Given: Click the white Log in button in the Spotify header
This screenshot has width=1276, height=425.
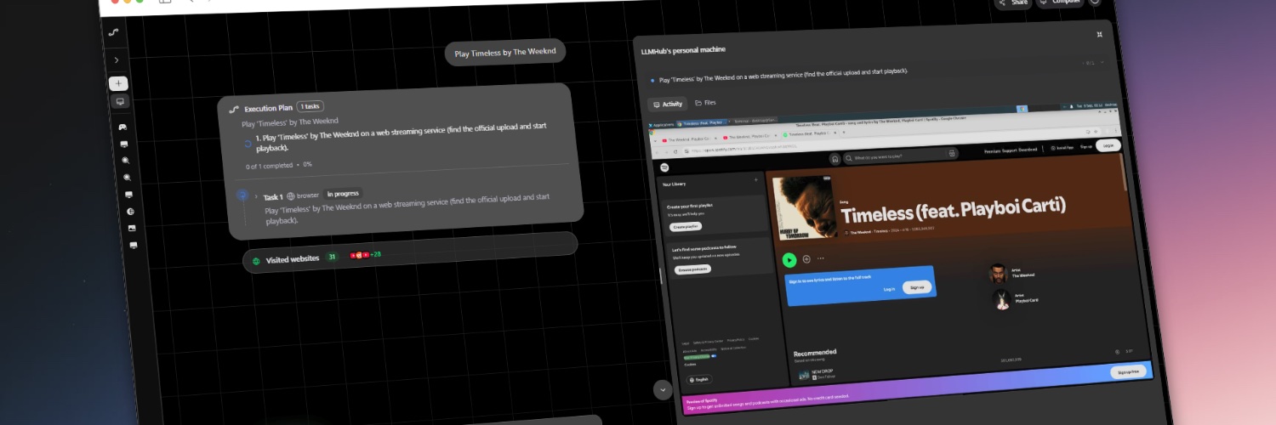Looking at the screenshot, I should click(x=1107, y=145).
